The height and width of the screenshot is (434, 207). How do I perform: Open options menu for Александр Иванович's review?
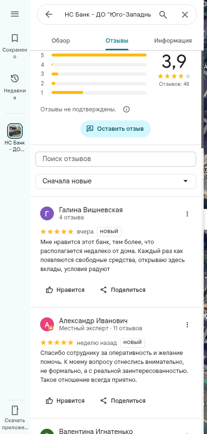(x=188, y=325)
